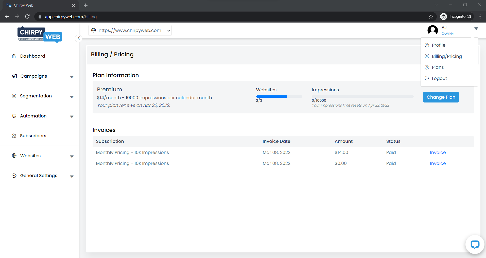Click the Profile menu icon
This screenshot has height=258, width=486.
[427, 45]
